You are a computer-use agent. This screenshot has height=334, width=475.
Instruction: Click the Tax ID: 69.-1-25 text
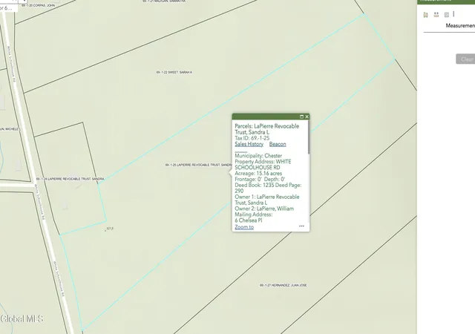coord(252,138)
